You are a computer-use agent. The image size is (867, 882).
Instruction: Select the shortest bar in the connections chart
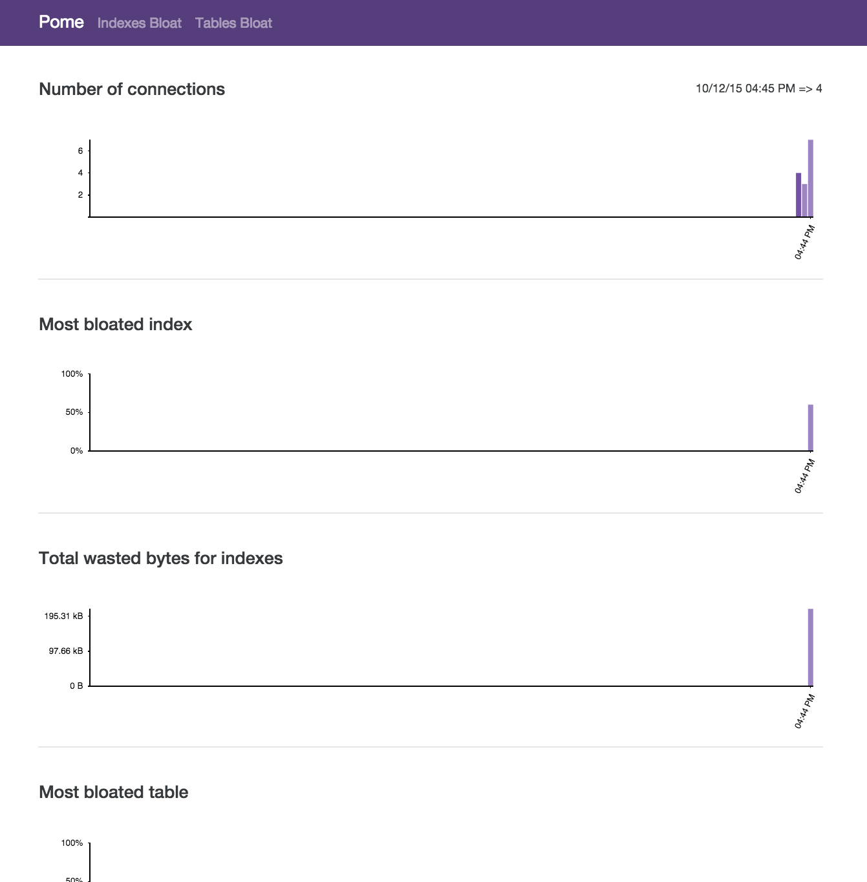[805, 200]
